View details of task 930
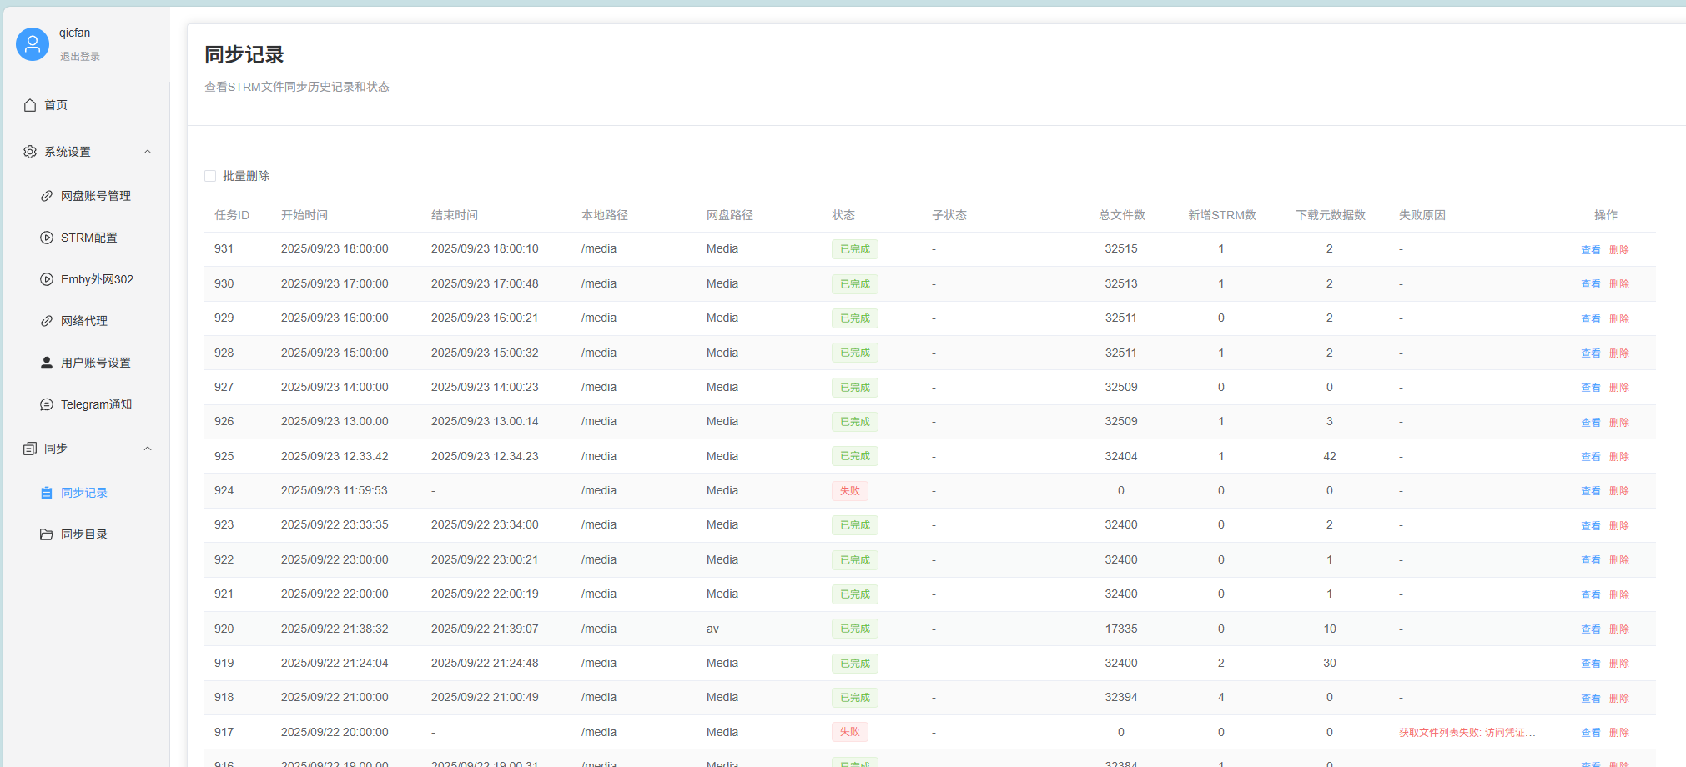The height and width of the screenshot is (767, 1686). [x=1591, y=284]
